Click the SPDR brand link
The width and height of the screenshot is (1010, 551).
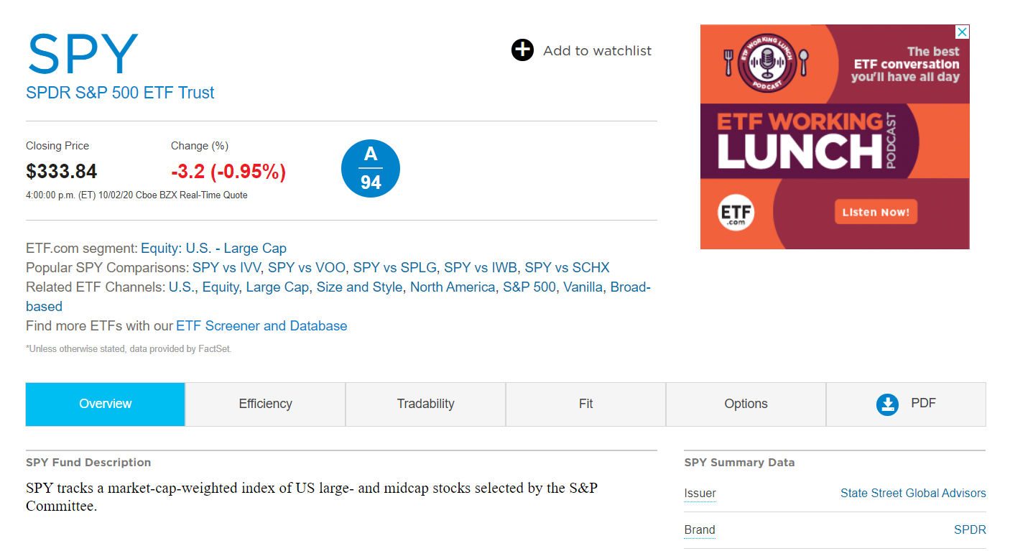pyautogui.click(x=970, y=530)
